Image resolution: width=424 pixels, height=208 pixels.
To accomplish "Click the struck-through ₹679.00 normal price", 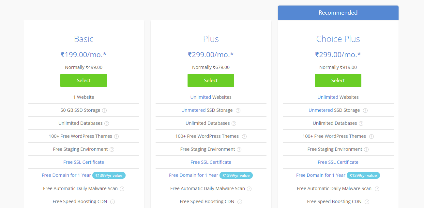I will pos(221,67).
